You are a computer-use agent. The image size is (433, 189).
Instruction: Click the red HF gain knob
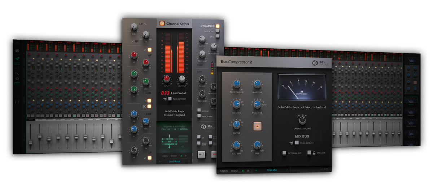click(134, 55)
